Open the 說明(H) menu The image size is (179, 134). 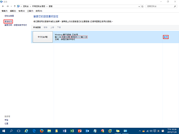(x=39, y=11)
